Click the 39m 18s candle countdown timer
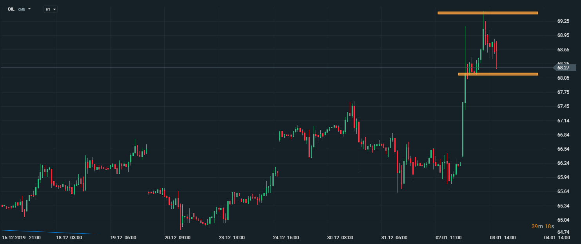Screen dimensions: 581x244 pyautogui.click(x=543, y=226)
